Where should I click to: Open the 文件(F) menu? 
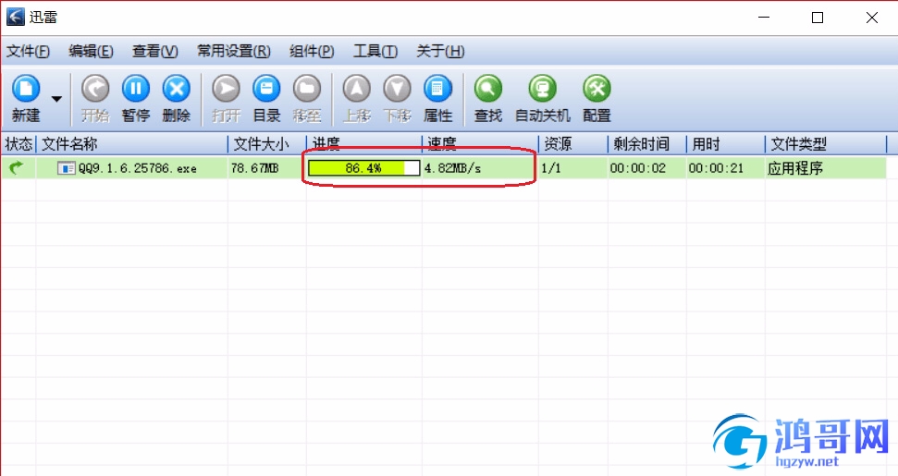coord(28,52)
